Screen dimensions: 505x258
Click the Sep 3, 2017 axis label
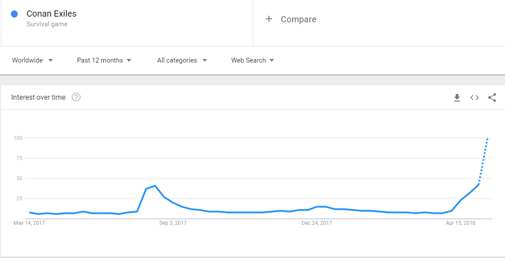pyautogui.click(x=173, y=223)
